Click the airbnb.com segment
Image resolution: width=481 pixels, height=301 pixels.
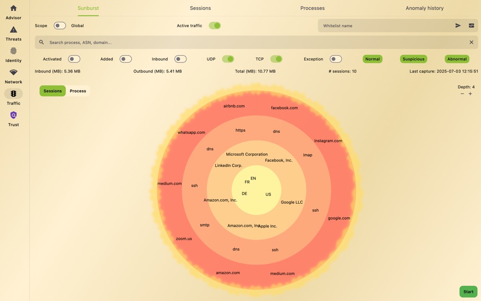click(234, 106)
